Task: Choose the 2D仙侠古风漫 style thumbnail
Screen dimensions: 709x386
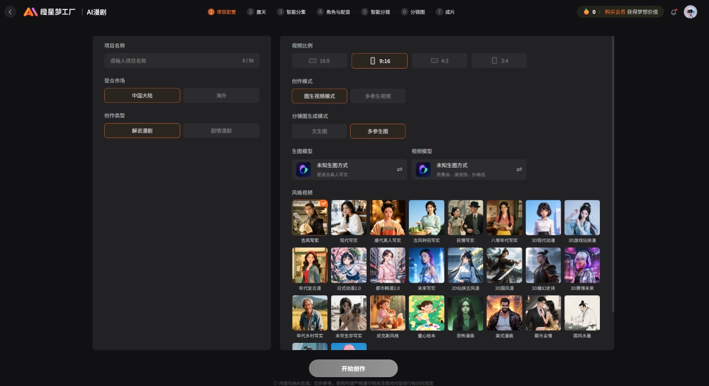Action: [x=465, y=265]
